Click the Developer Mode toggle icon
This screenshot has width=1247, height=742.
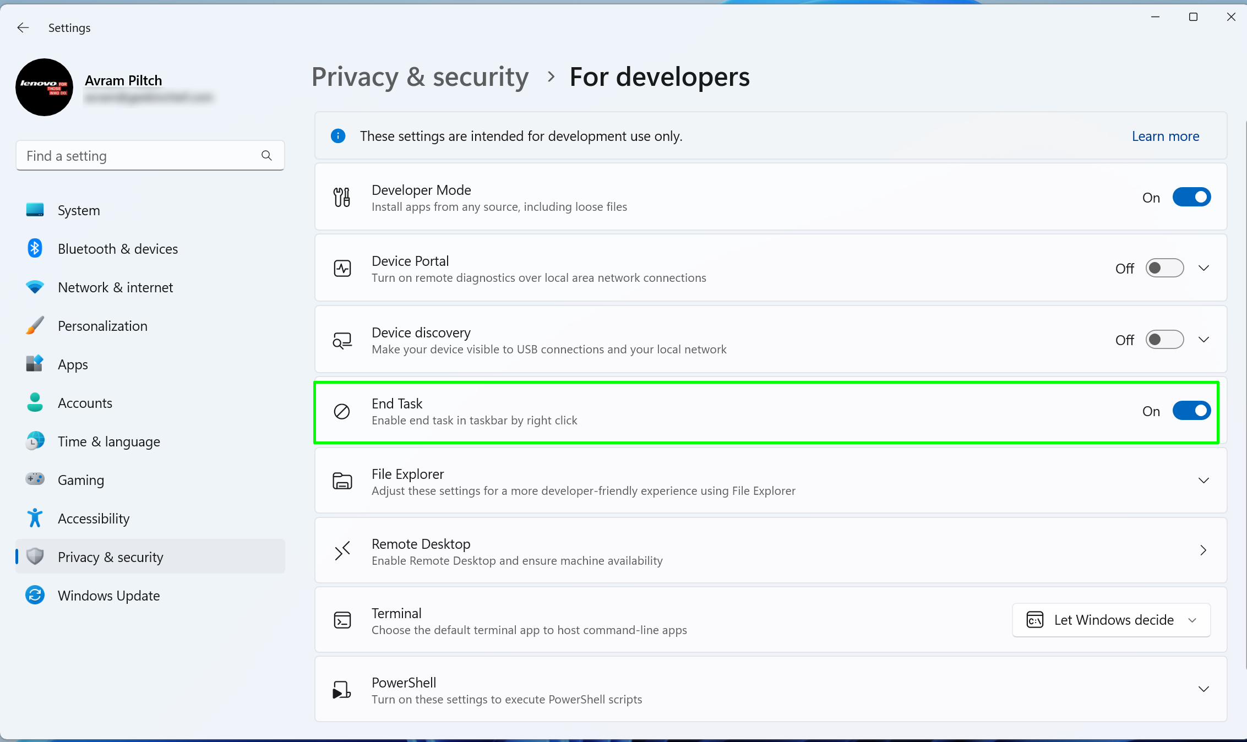(x=1191, y=197)
